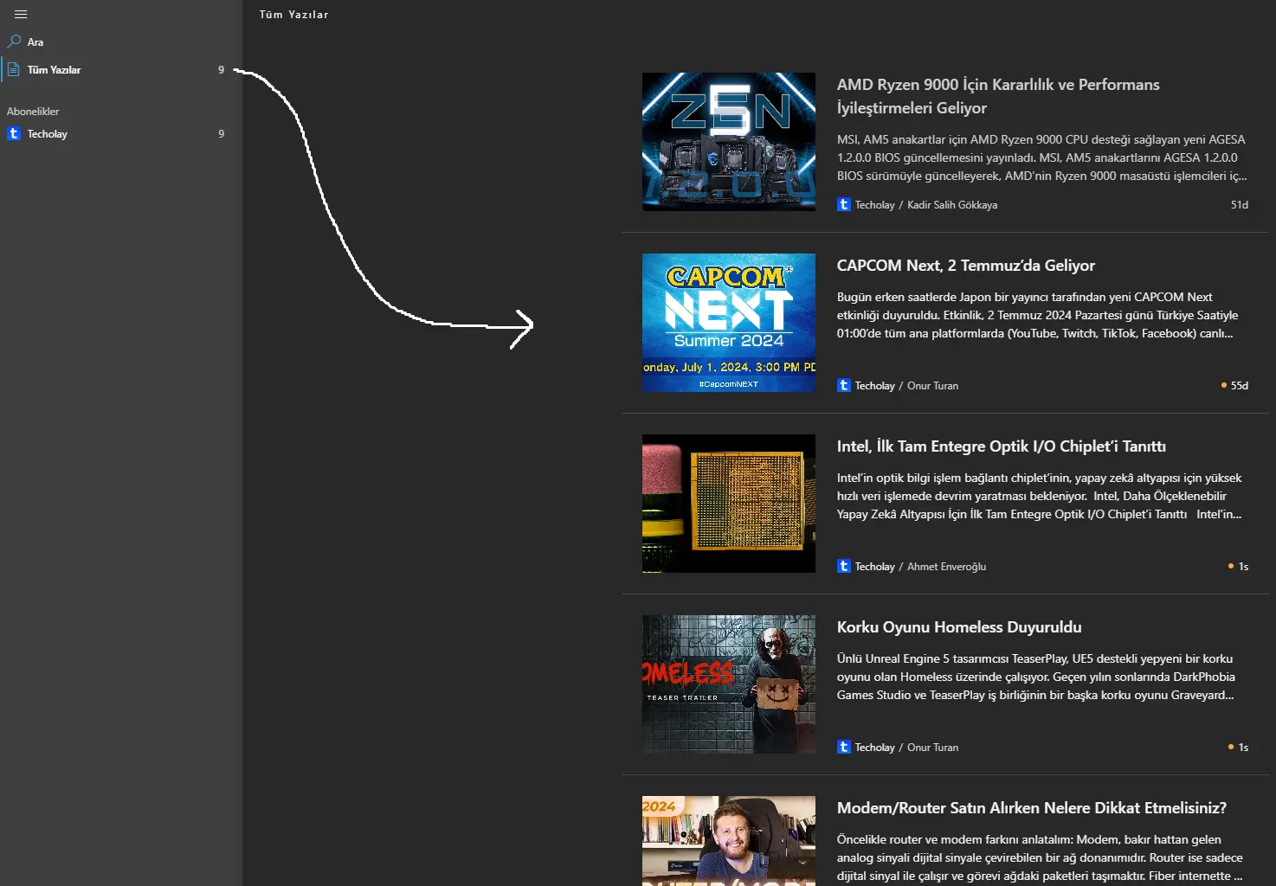Open CAPCOM Next Summer 2024 thumbnail
The height and width of the screenshot is (886, 1276).
(729, 323)
